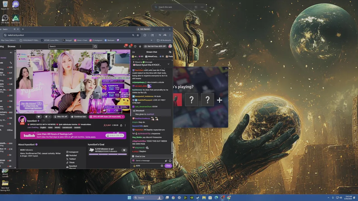Click Get Ad-Free 40% Off button
Screen dimensions: 358x201
[155, 46]
